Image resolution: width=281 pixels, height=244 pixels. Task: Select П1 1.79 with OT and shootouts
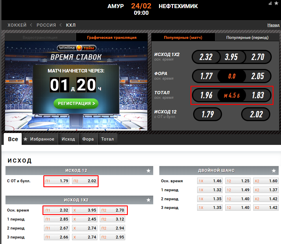(57, 181)
